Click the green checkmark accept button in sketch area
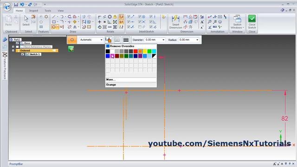This screenshot has height=167, width=297. tap(71, 49)
